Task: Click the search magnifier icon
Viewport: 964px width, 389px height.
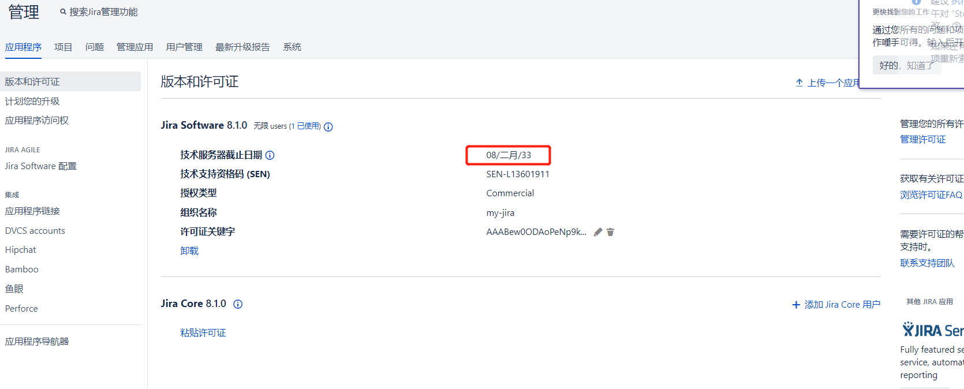Action: point(63,12)
